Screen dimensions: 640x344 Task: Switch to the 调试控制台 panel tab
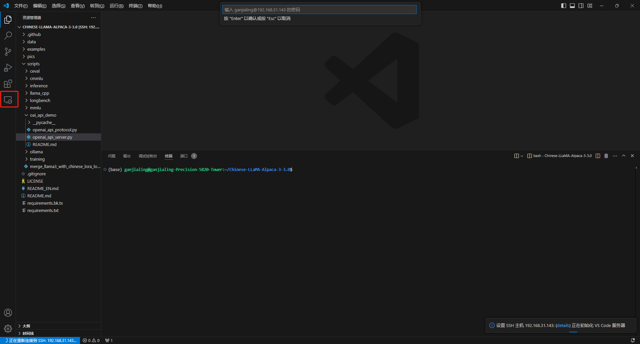tap(148, 156)
